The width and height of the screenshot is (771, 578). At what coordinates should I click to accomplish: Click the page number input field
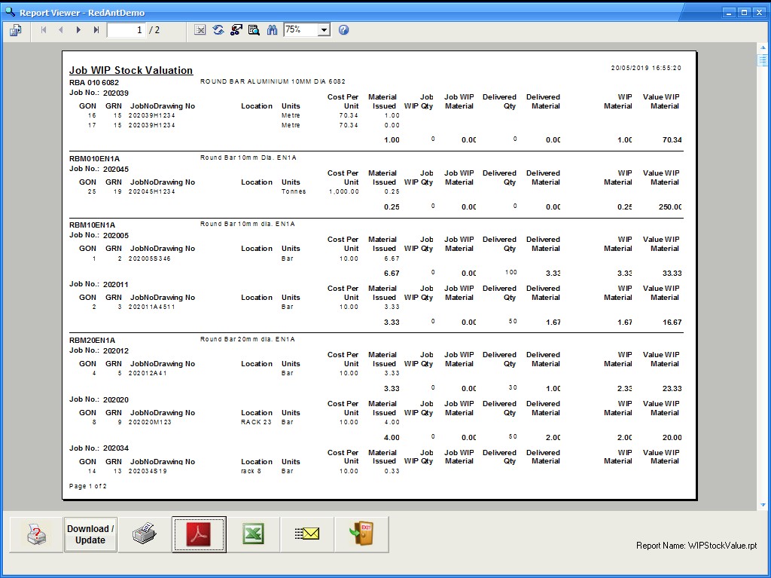(x=126, y=30)
